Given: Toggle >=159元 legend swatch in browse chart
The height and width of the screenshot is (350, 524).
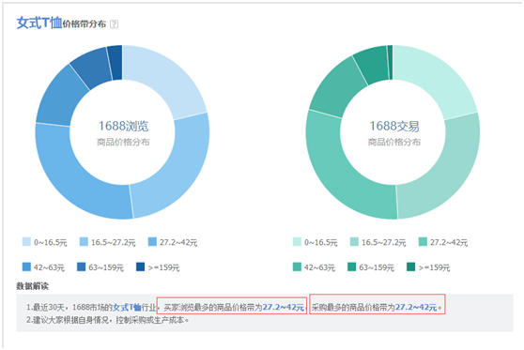Looking at the screenshot, I should coord(140,266).
